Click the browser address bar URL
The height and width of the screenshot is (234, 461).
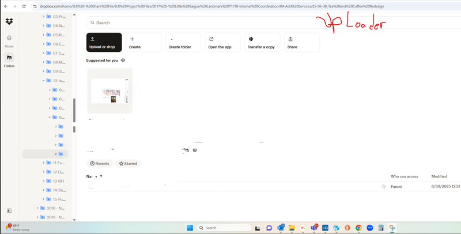[211, 6]
